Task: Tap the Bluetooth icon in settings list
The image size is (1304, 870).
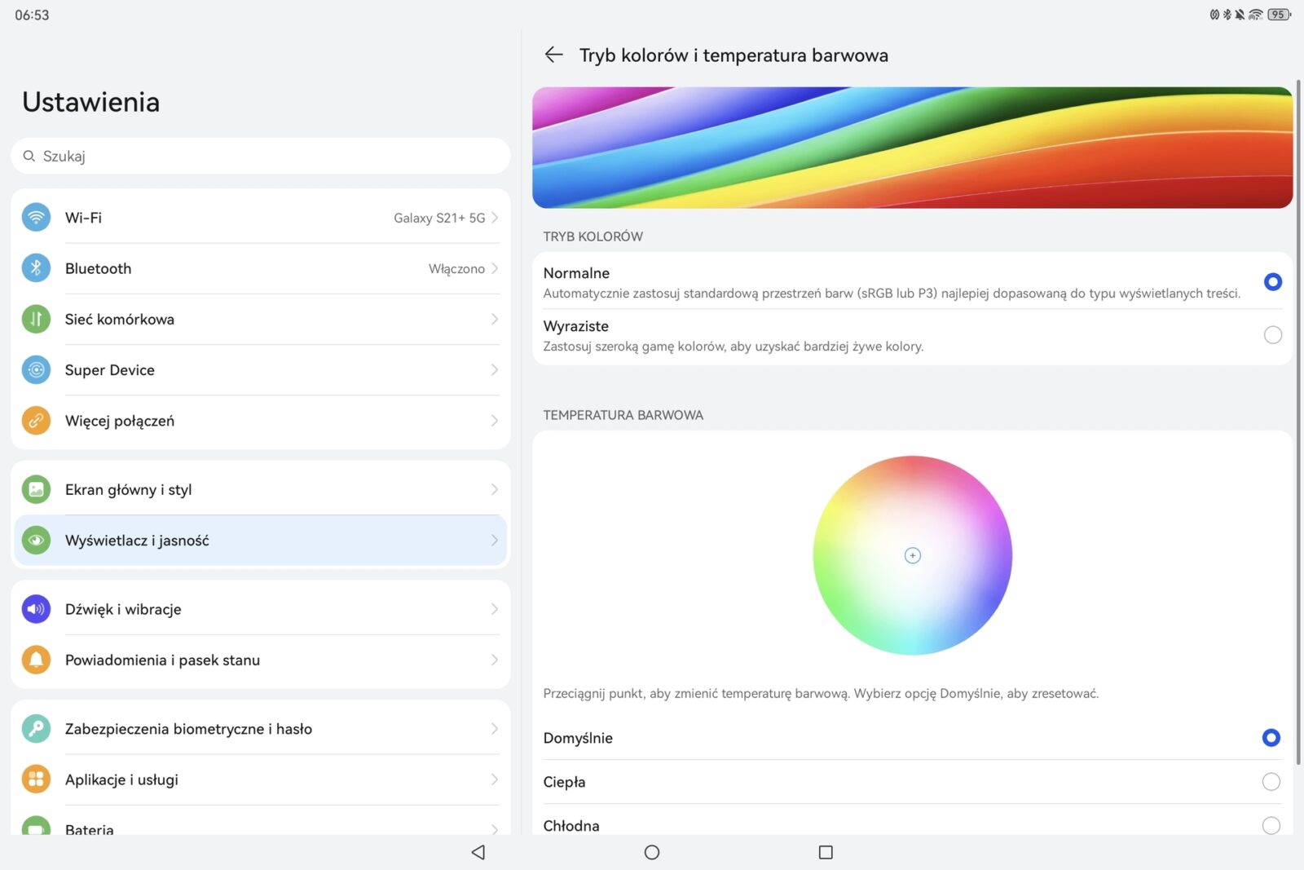Action: [x=36, y=268]
